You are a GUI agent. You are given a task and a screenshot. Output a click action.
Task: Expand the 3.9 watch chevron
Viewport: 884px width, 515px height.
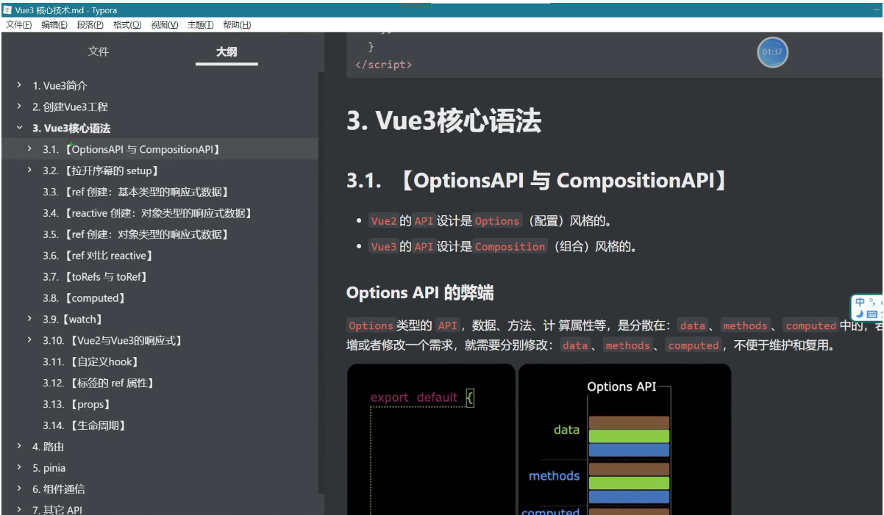(x=29, y=319)
